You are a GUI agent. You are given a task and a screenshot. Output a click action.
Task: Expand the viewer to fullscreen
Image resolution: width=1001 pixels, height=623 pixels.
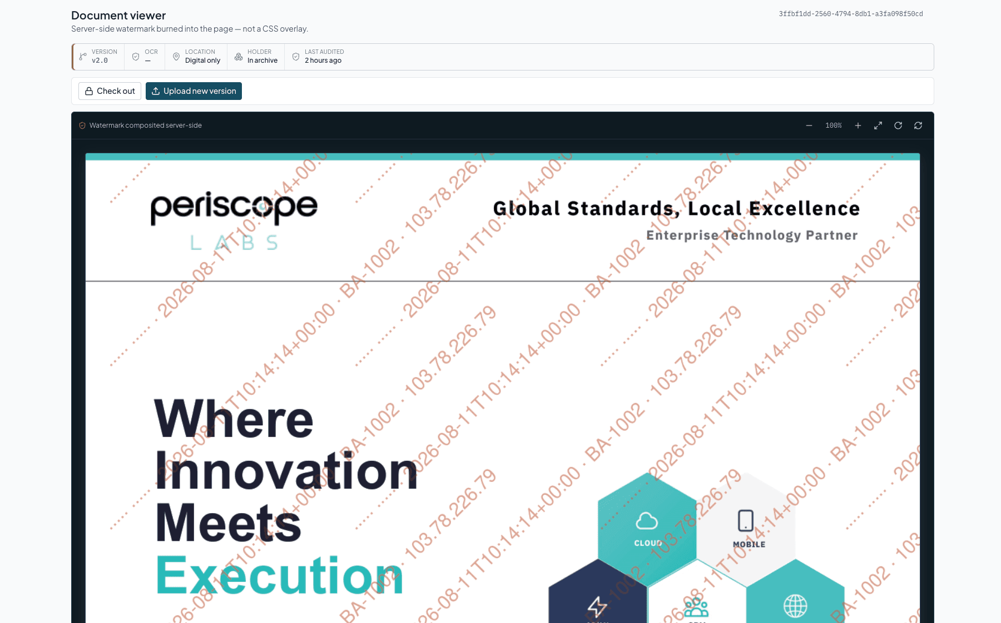tap(878, 125)
